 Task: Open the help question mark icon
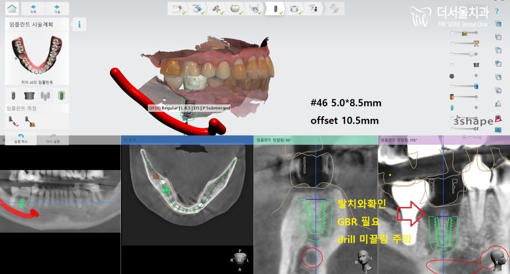(x=497, y=11)
